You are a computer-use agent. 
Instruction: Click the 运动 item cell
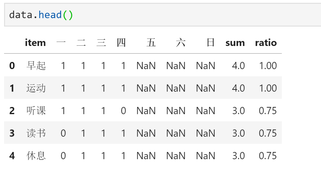pos(36,88)
